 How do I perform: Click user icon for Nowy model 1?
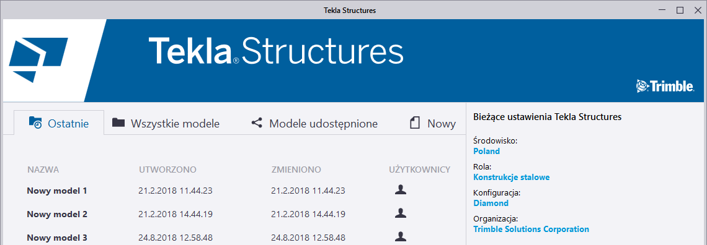[401, 190]
